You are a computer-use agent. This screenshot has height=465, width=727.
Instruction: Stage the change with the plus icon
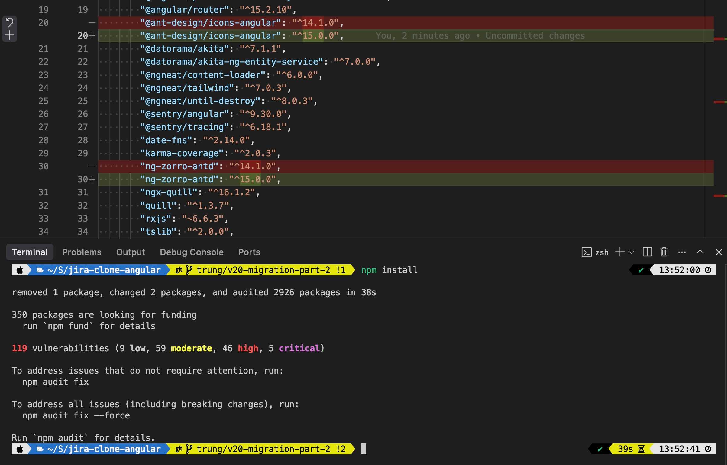(x=9, y=35)
